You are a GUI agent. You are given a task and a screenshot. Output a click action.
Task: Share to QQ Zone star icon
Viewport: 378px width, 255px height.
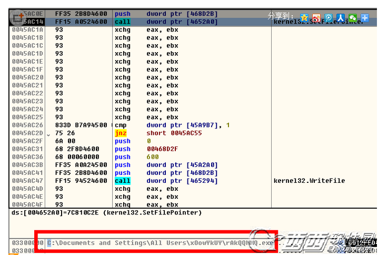[304, 18]
